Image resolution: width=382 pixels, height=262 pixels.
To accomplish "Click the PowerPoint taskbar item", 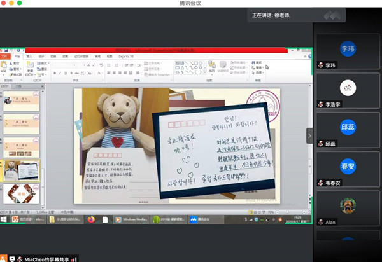I will [28, 219].
